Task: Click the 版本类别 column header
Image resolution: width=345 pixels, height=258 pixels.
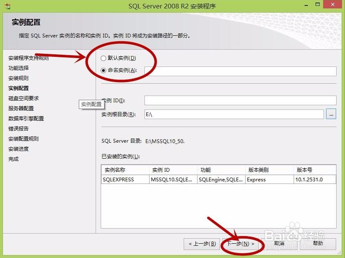Action: (x=269, y=170)
